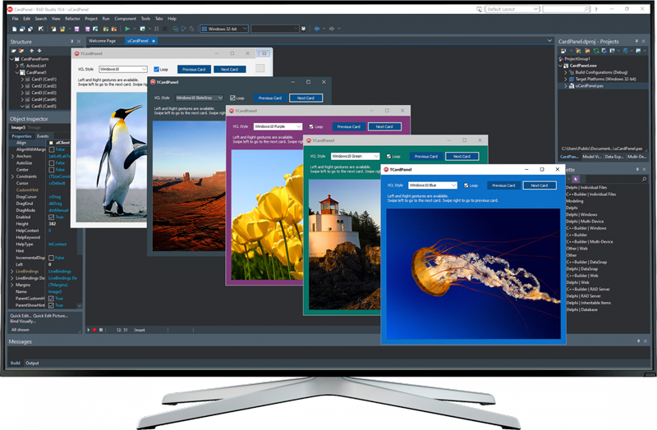Toggle IncrementalDisplay False checkbox
This screenshot has width=657, height=430.
(x=52, y=258)
